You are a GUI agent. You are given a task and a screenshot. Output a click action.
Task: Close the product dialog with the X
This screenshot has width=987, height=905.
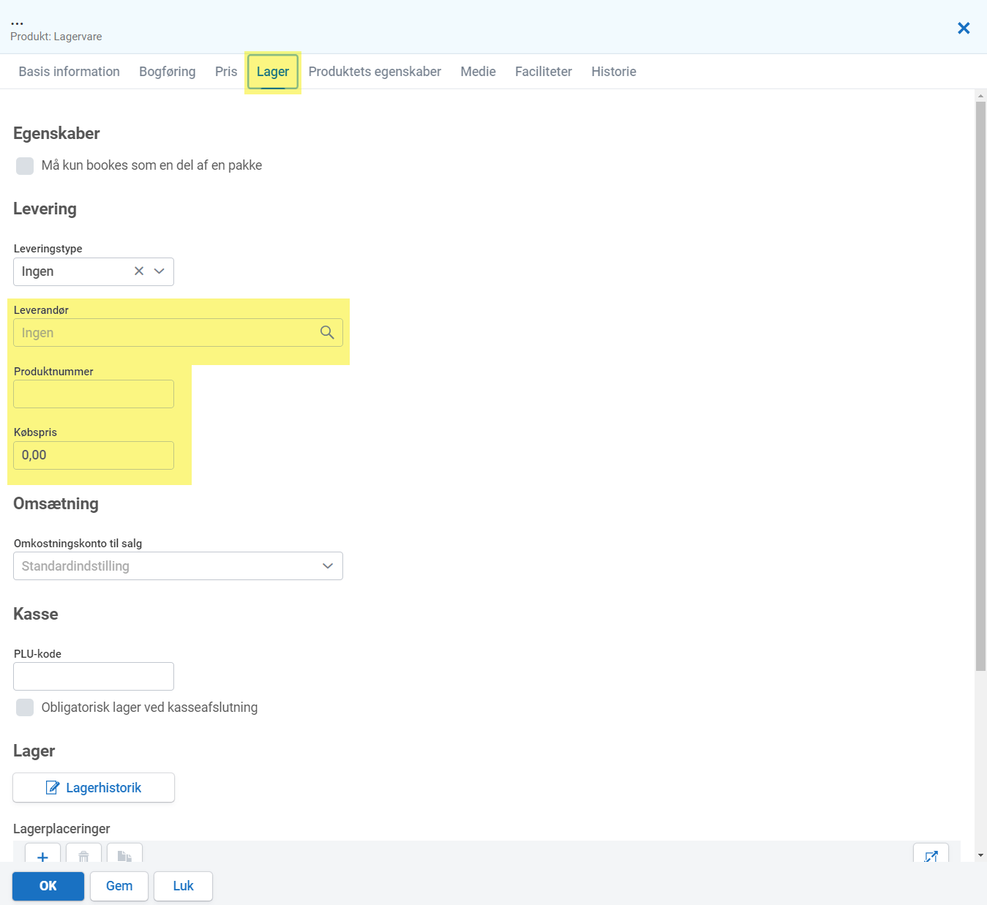click(x=964, y=28)
